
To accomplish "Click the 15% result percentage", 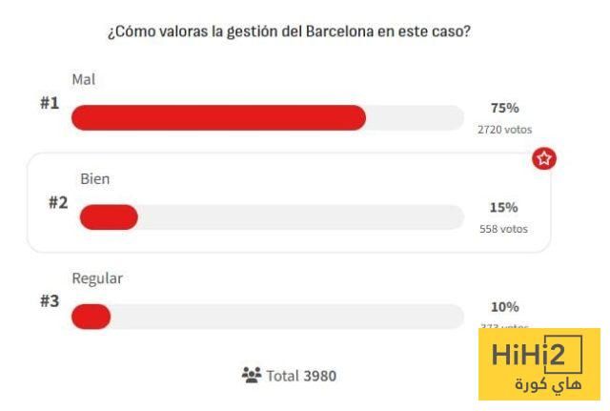I will [503, 207].
